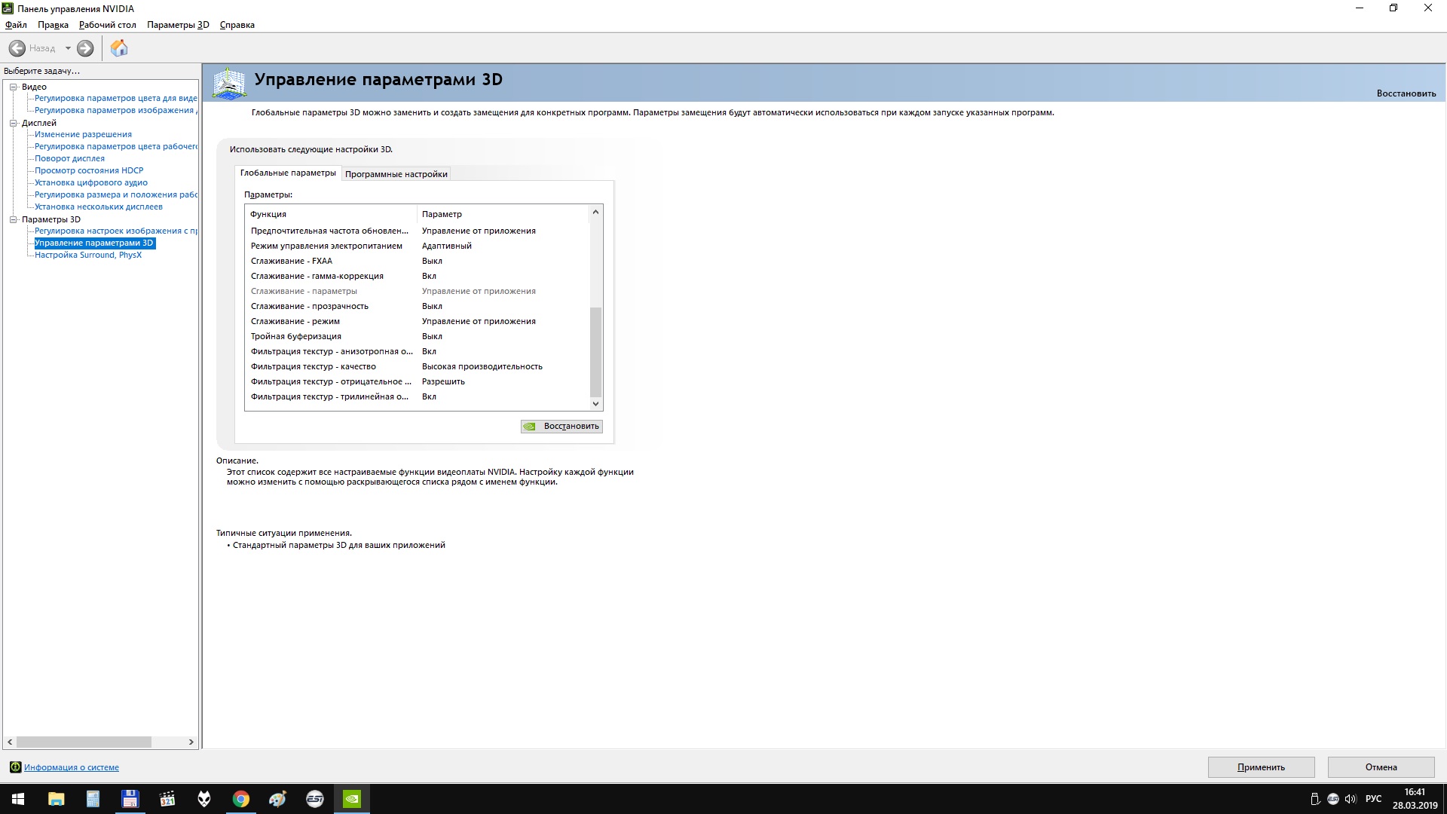The image size is (1447, 814).
Task: Open the Параметры 3D menu
Action: pos(178,25)
